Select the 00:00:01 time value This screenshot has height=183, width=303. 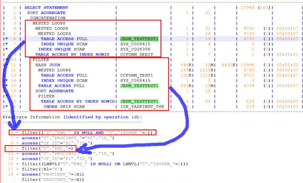click(287, 55)
